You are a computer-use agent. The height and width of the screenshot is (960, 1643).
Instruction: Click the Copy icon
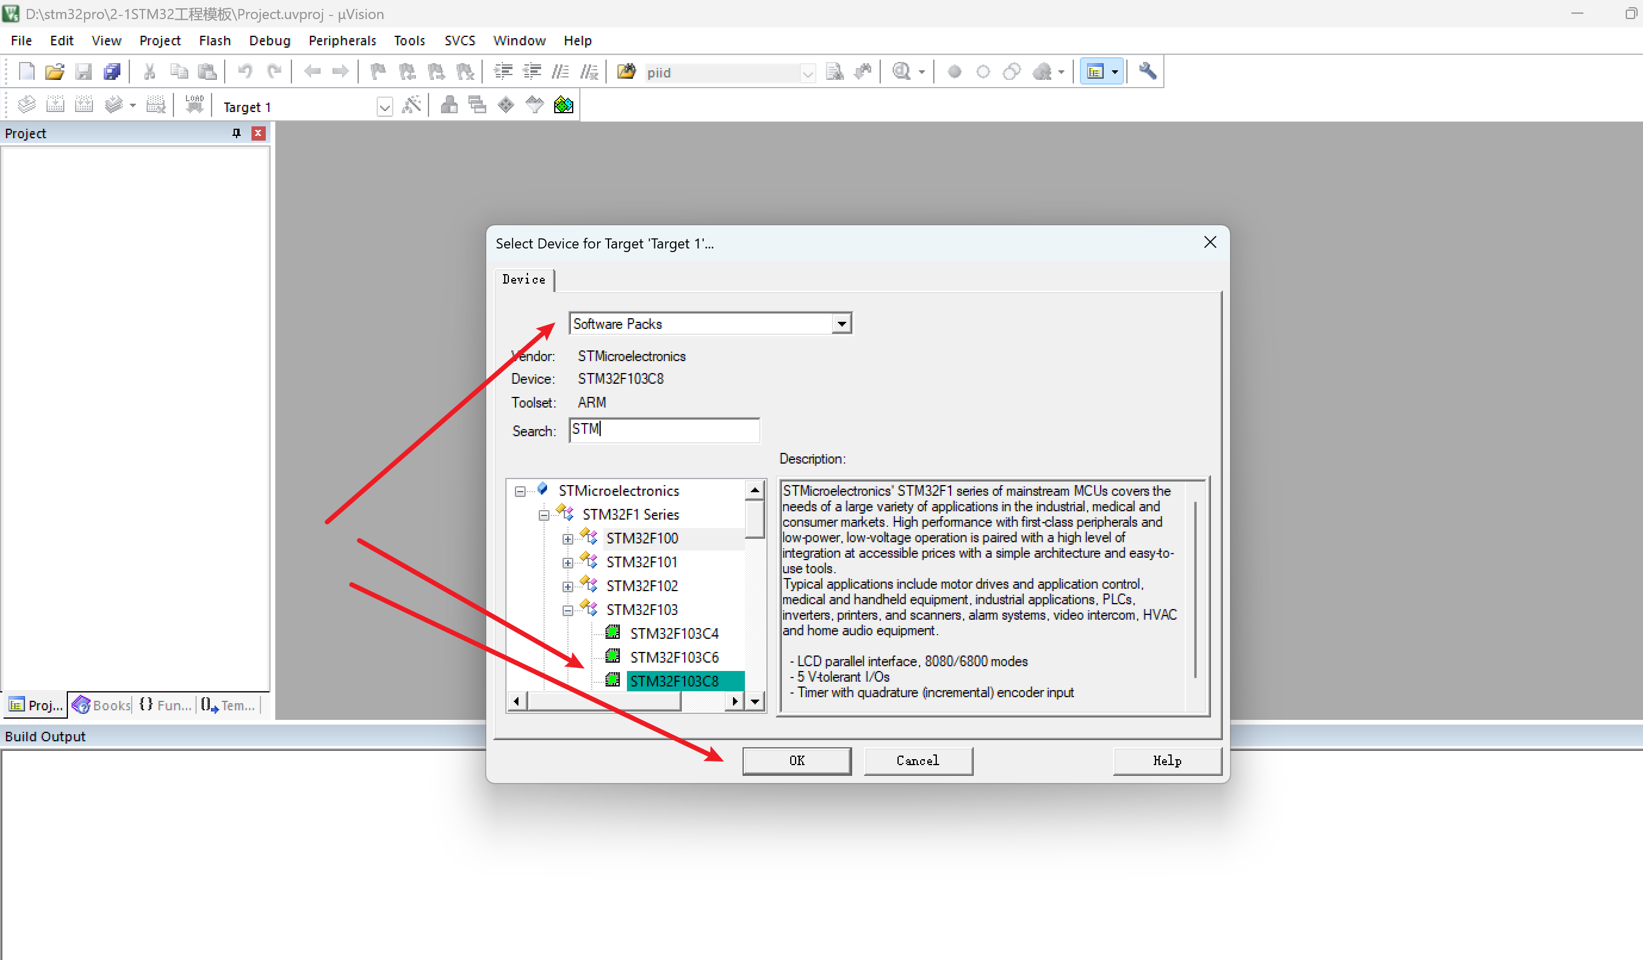178,72
